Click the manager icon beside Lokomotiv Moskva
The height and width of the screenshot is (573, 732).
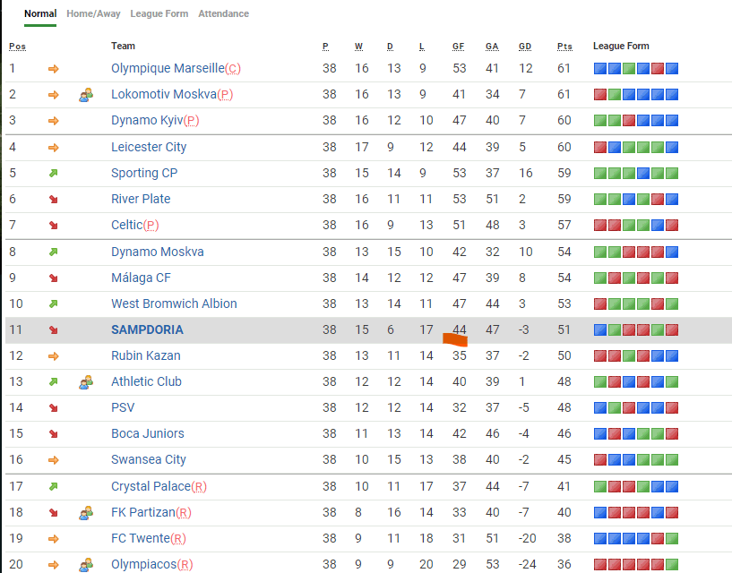pyautogui.click(x=86, y=95)
